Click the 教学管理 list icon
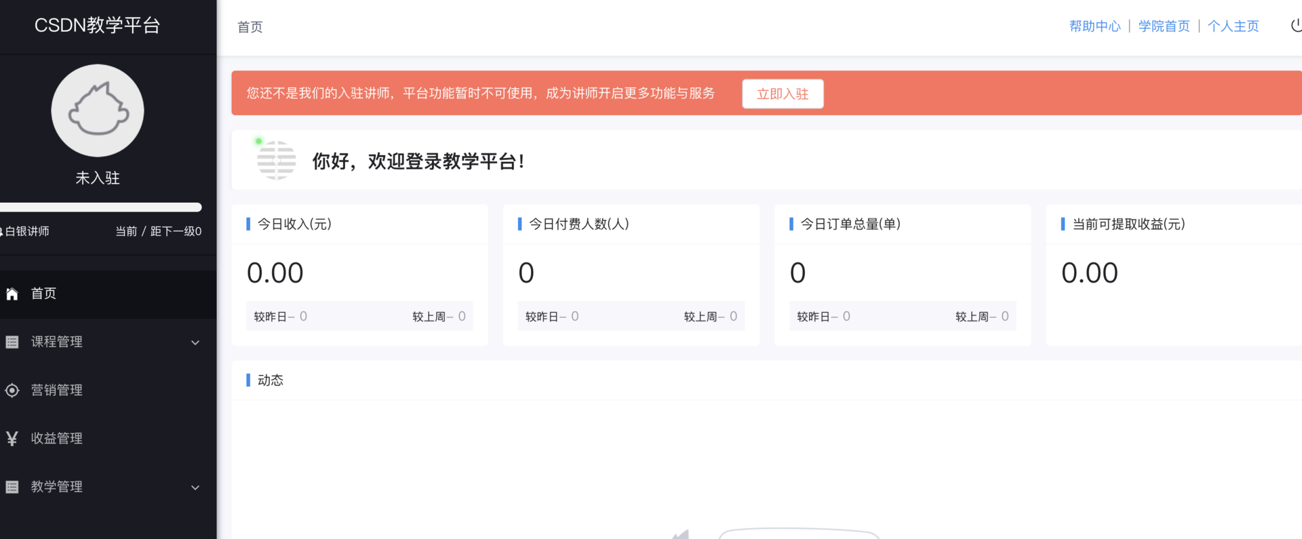This screenshot has height=539, width=1302. click(12, 487)
